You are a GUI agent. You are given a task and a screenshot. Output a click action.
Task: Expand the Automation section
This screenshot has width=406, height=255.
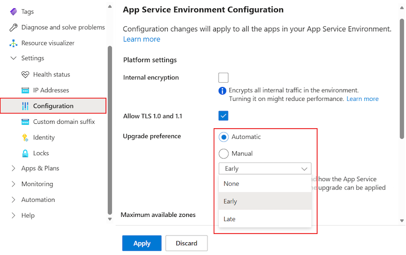tap(13, 200)
